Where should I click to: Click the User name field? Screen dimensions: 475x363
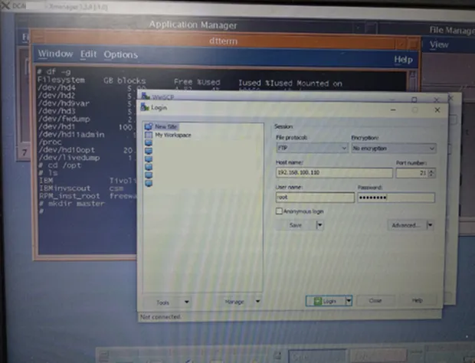[x=315, y=198]
